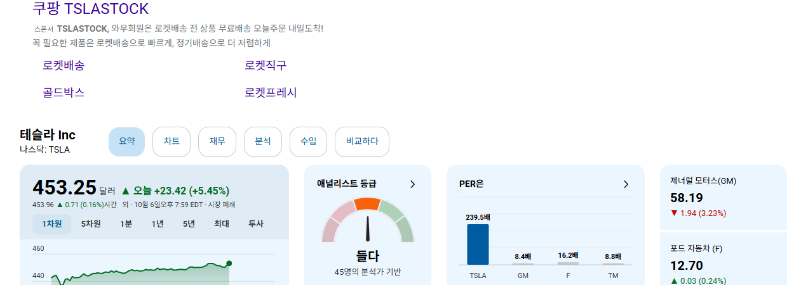Click the 나스닥: TSLA label
The image size is (794, 285).
coord(44,150)
